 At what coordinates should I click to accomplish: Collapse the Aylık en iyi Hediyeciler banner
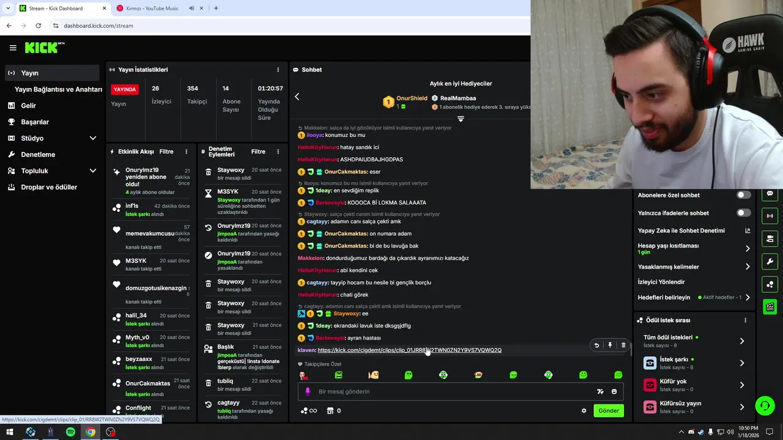pyautogui.click(x=461, y=119)
